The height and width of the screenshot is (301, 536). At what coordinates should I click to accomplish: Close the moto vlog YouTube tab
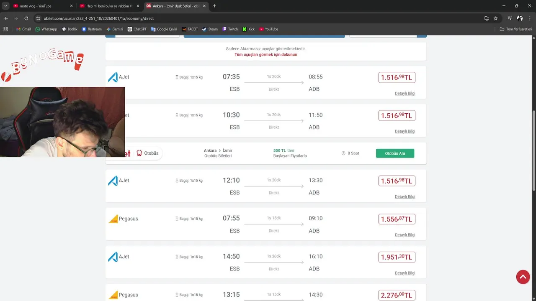point(71,6)
